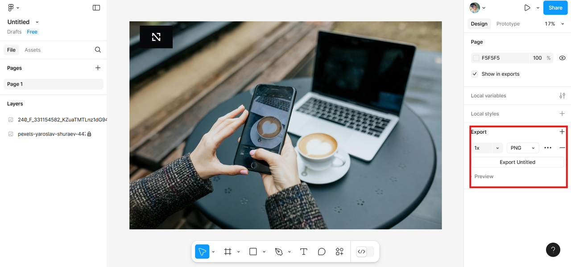Screen dimensions: 571x267
Task: Select the Comment tool
Action: tap(322, 252)
